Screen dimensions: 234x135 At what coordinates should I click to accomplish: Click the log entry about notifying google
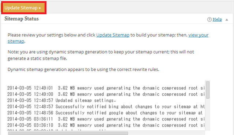coord(105,113)
